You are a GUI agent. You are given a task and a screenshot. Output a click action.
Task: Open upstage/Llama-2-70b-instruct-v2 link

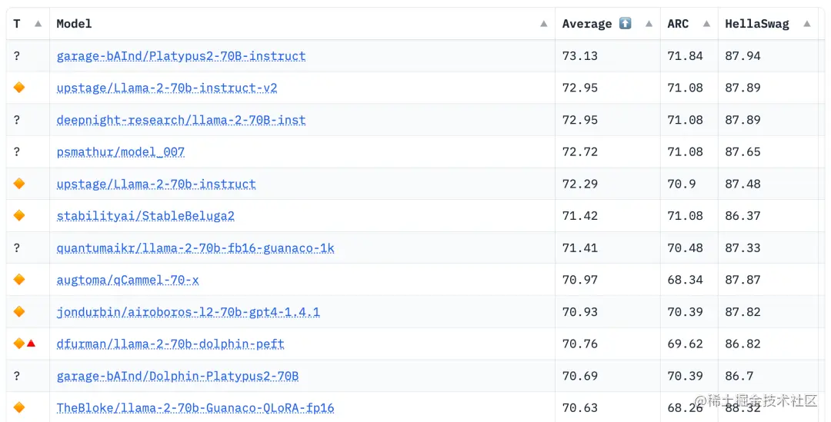[167, 88]
